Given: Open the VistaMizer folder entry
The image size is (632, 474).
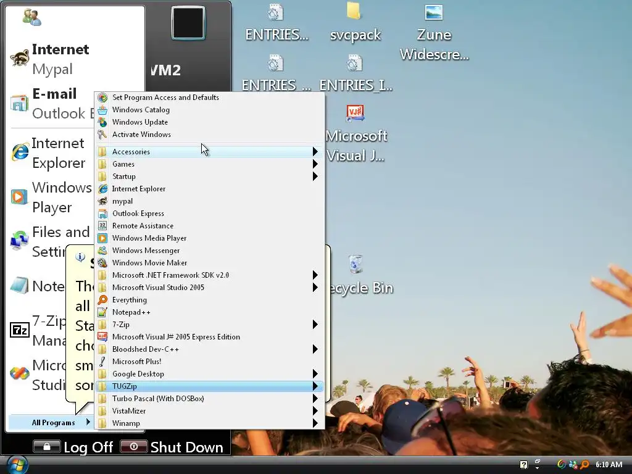Looking at the screenshot, I should click(210, 411).
